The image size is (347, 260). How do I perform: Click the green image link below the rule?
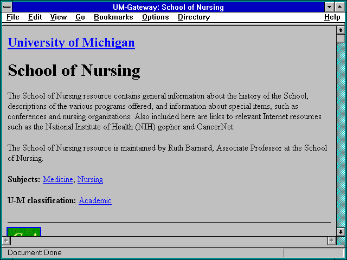[24, 232]
